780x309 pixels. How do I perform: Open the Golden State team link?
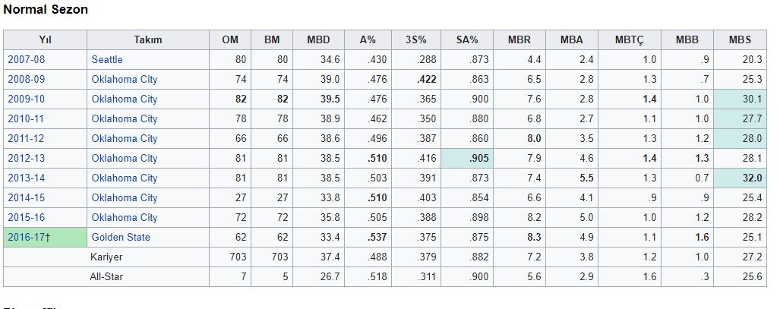click(121, 237)
